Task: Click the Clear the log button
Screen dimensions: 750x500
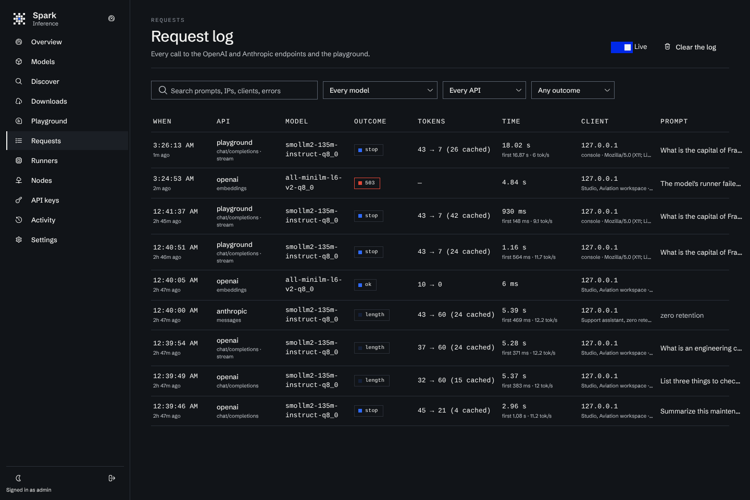Action: (x=690, y=47)
